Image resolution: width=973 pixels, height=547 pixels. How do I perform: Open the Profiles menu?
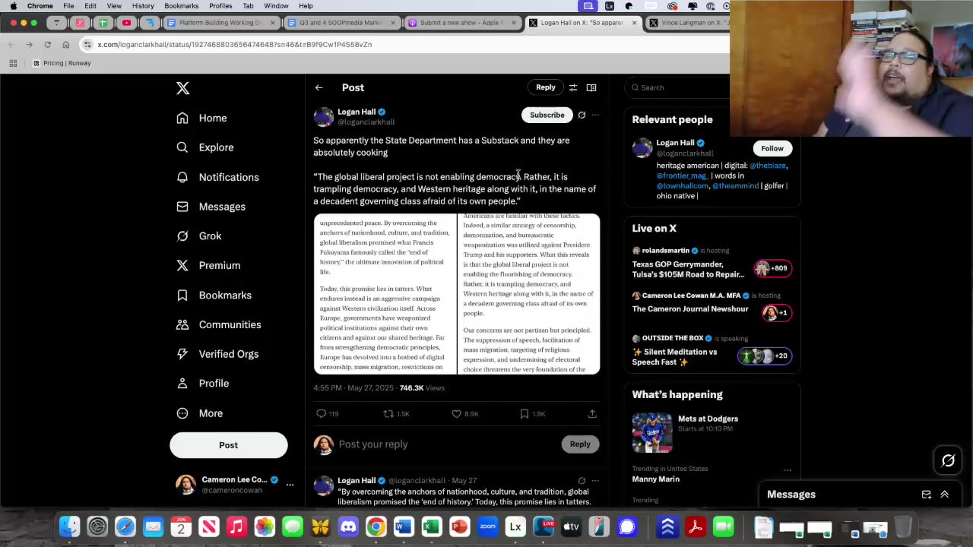tap(220, 6)
